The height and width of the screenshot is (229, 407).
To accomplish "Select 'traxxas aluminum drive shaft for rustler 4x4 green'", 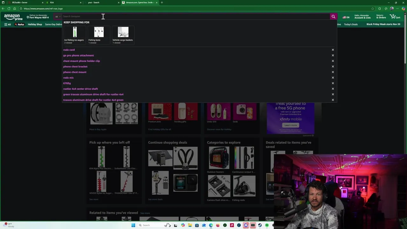I will 93,100.
